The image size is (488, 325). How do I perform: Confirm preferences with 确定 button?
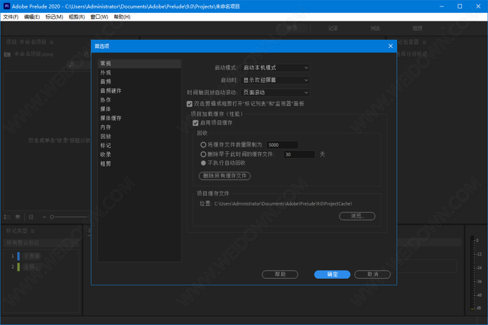point(332,274)
